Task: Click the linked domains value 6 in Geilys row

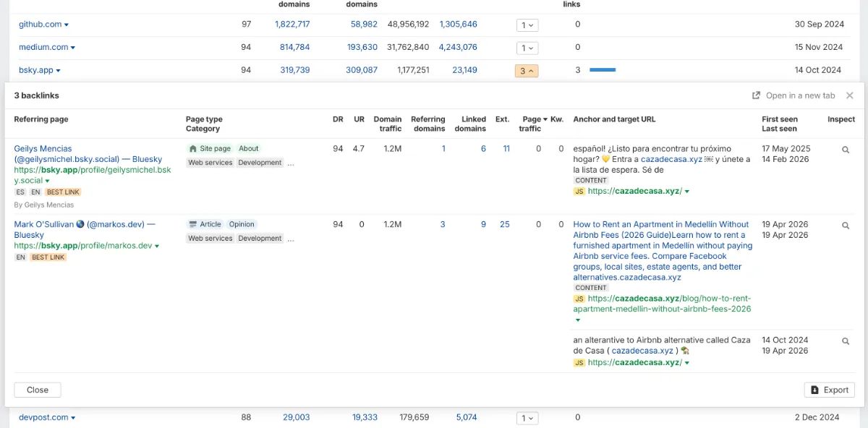Action: point(483,149)
